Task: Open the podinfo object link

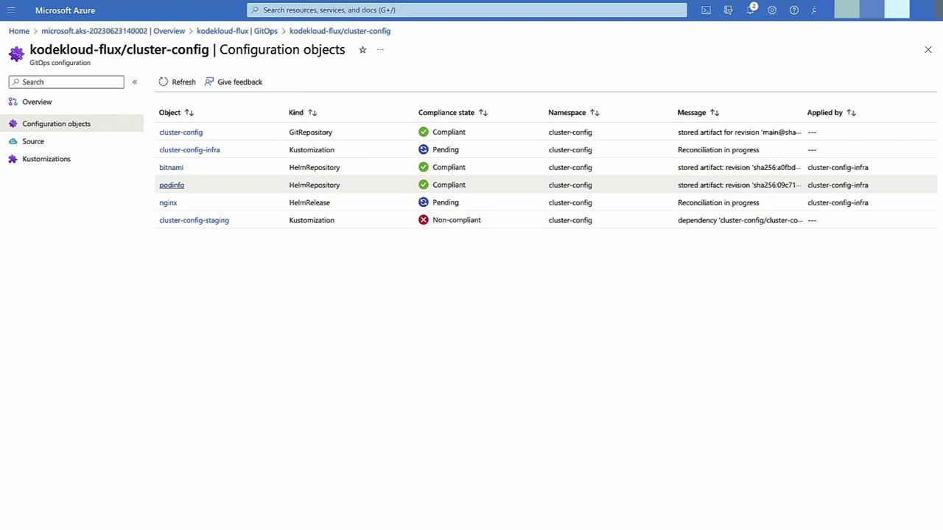Action: tap(172, 185)
